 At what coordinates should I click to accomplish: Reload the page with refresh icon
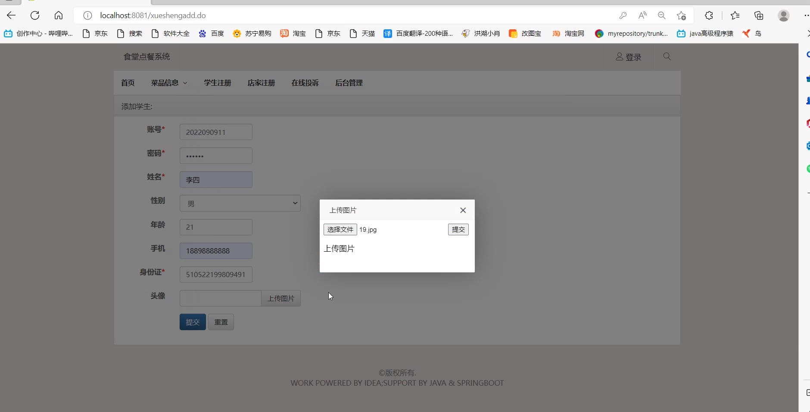point(35,16)
